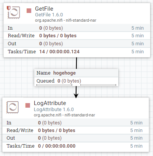Select the GetFile processor title

coord(44,9)
